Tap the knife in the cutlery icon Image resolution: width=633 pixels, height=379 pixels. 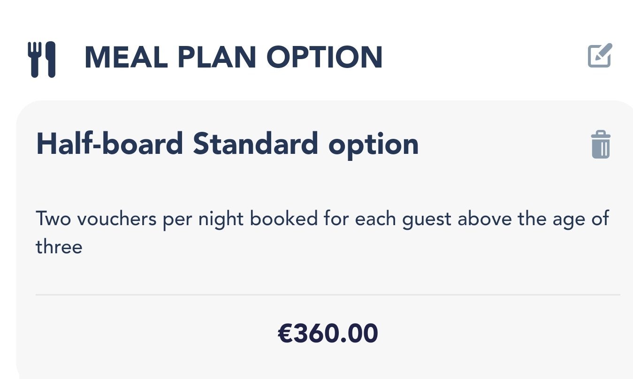tap(50, 59)
